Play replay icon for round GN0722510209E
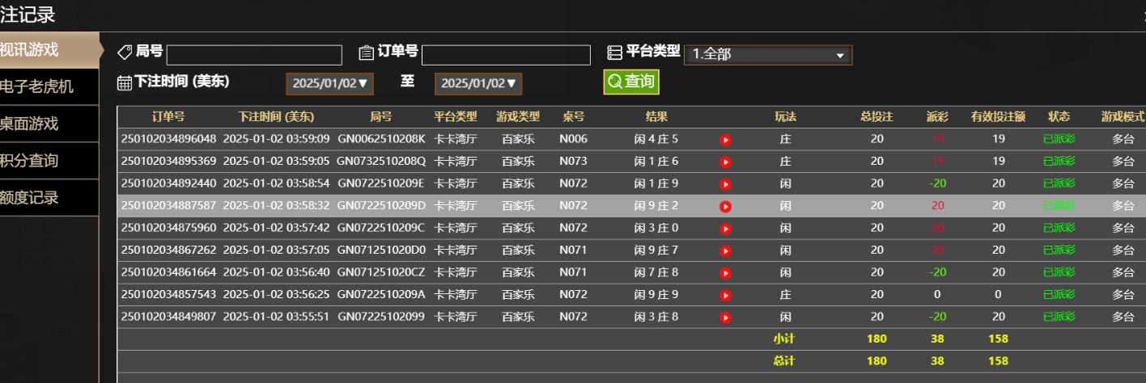This screenshot has height=383, width=1146. pyautogui.click(x=725, y=184)
